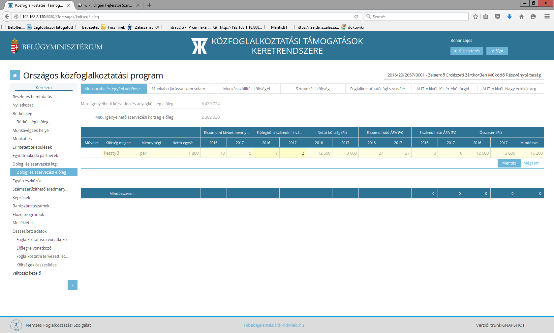Image resolution: width=554 pixels, height=333 pixels.
Task: Open the Legtöbbször látogatott bookmark
Action: point(50,27)
